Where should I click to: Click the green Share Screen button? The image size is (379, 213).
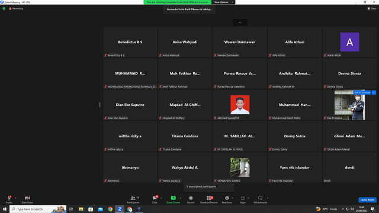point(173,199)
